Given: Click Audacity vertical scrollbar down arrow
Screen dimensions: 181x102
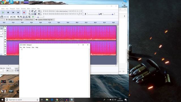Looking at the screenshot, I should pyautogui.click(x=117, y=64).
